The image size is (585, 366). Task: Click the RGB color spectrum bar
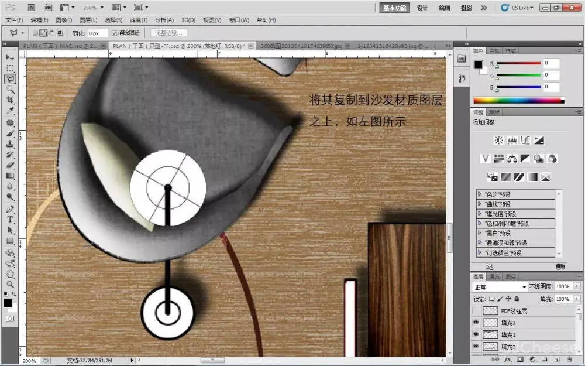click(517, 100)
